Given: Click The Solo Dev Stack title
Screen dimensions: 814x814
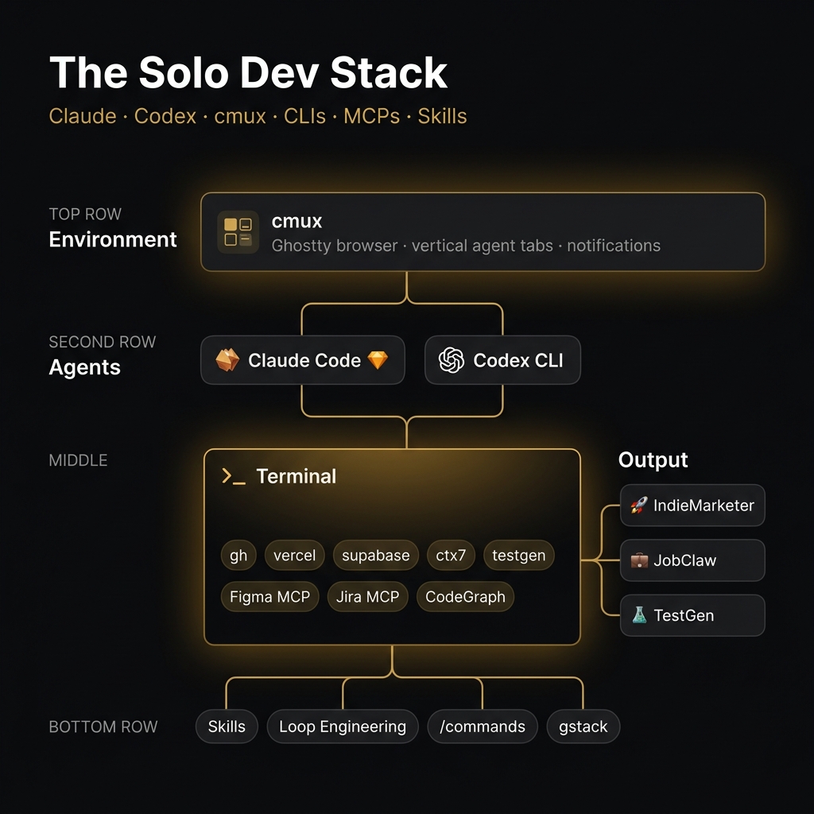Looking at the screenshot, I should [248, 72].
